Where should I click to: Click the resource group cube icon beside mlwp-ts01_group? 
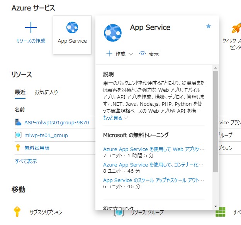[18, 135]
